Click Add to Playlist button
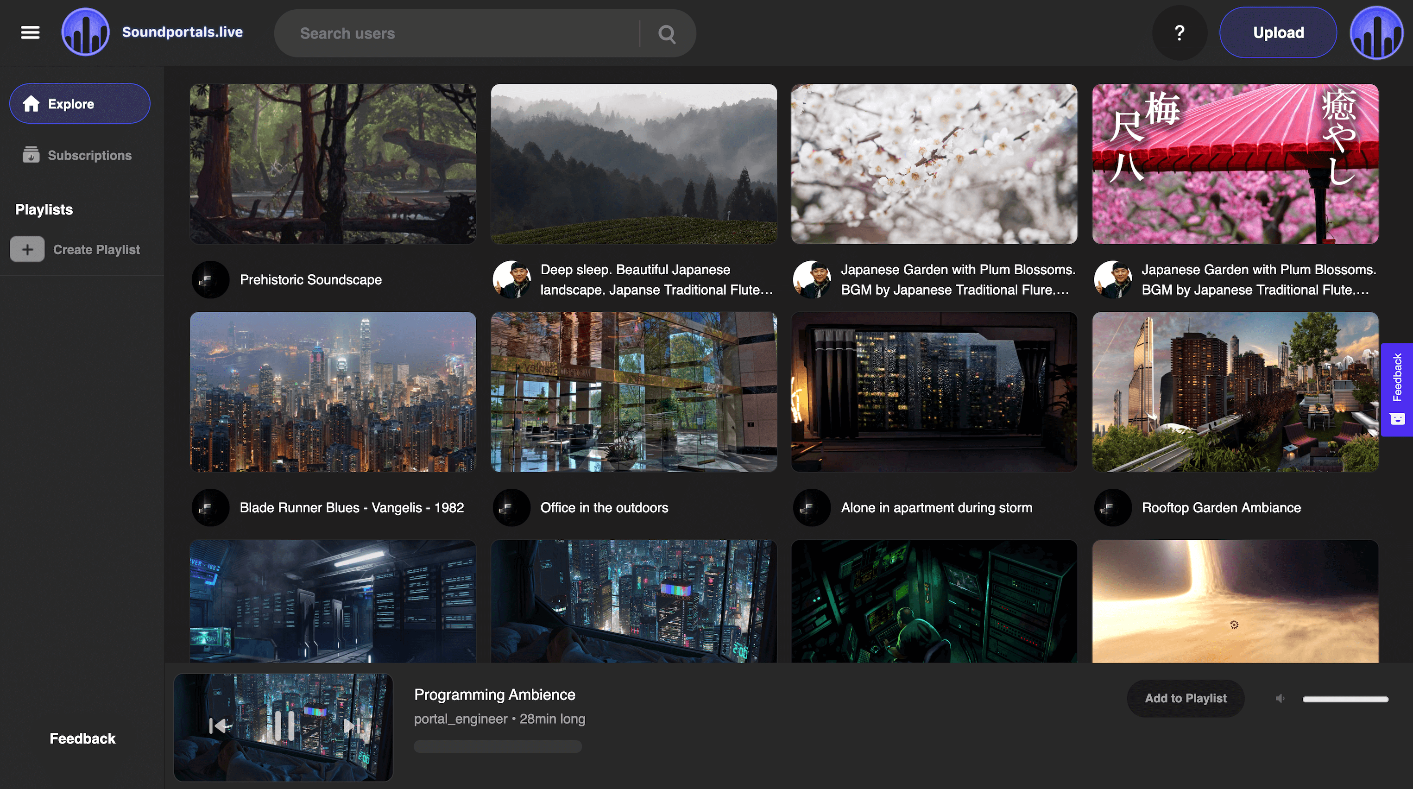Image resolution: width=1413 pixels, height=789 pixels. tap(1185, 699)
